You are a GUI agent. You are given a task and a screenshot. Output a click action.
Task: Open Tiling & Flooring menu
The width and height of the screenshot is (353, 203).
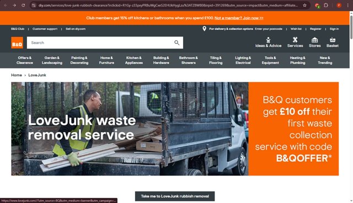(216, 60)
